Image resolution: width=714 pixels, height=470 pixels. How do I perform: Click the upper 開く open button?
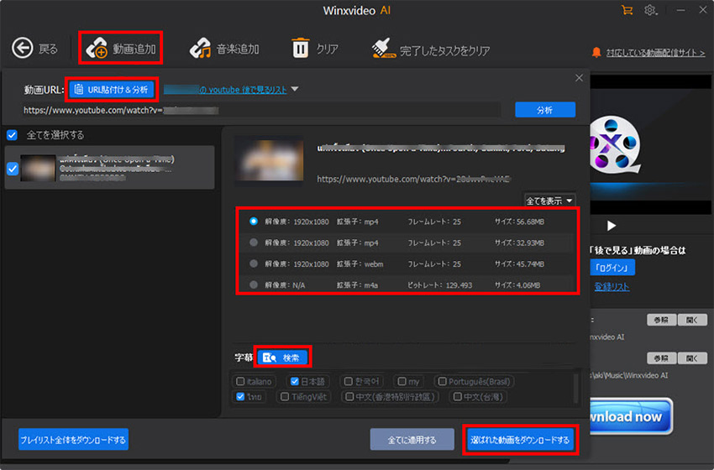[692, 320]
